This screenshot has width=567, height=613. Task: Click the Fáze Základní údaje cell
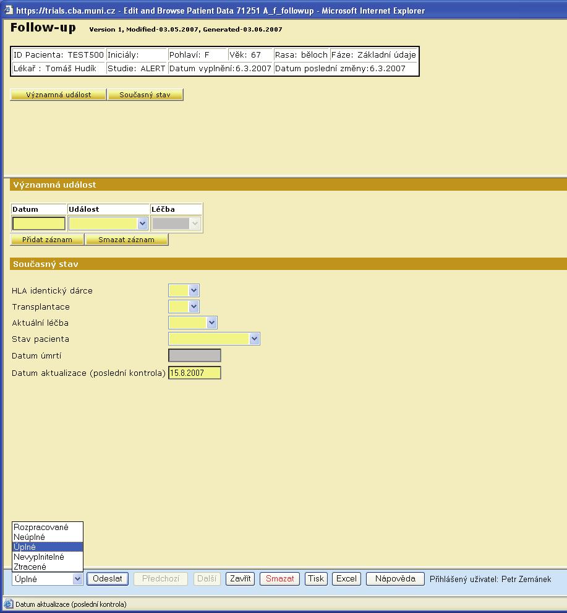[x=373, y=54]
